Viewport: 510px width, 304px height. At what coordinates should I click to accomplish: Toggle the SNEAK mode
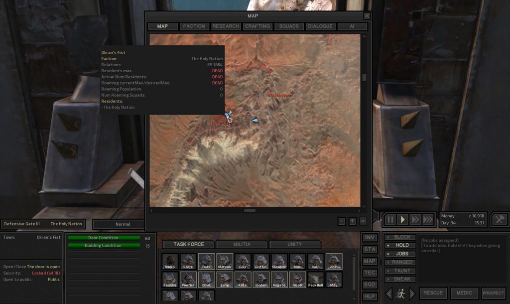[400, 279]
